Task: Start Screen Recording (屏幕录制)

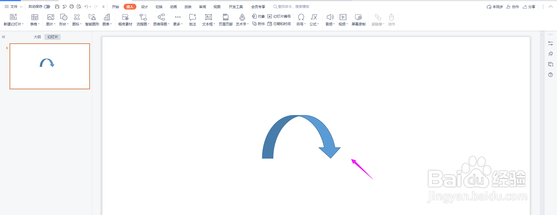Action: 359,20
